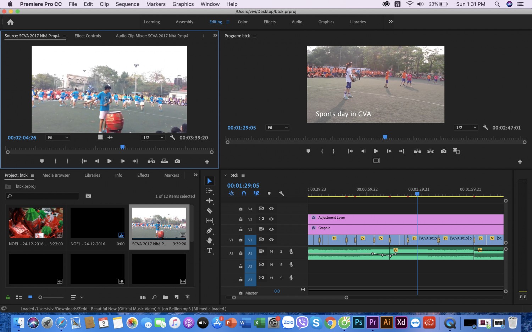Expand Project panel tabs overflow chevron
Viewport: 532px width, 332px height.
[x=196, y=175]
